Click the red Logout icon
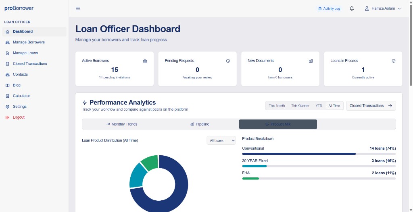The width and height of the screenshot is (413, 212). pyautogui.click(x=7, y=117)
